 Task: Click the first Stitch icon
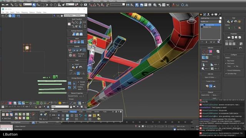coord(72,42)
